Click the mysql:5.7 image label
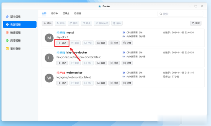This screenshot has height=126, width=211. coord(62,37)
